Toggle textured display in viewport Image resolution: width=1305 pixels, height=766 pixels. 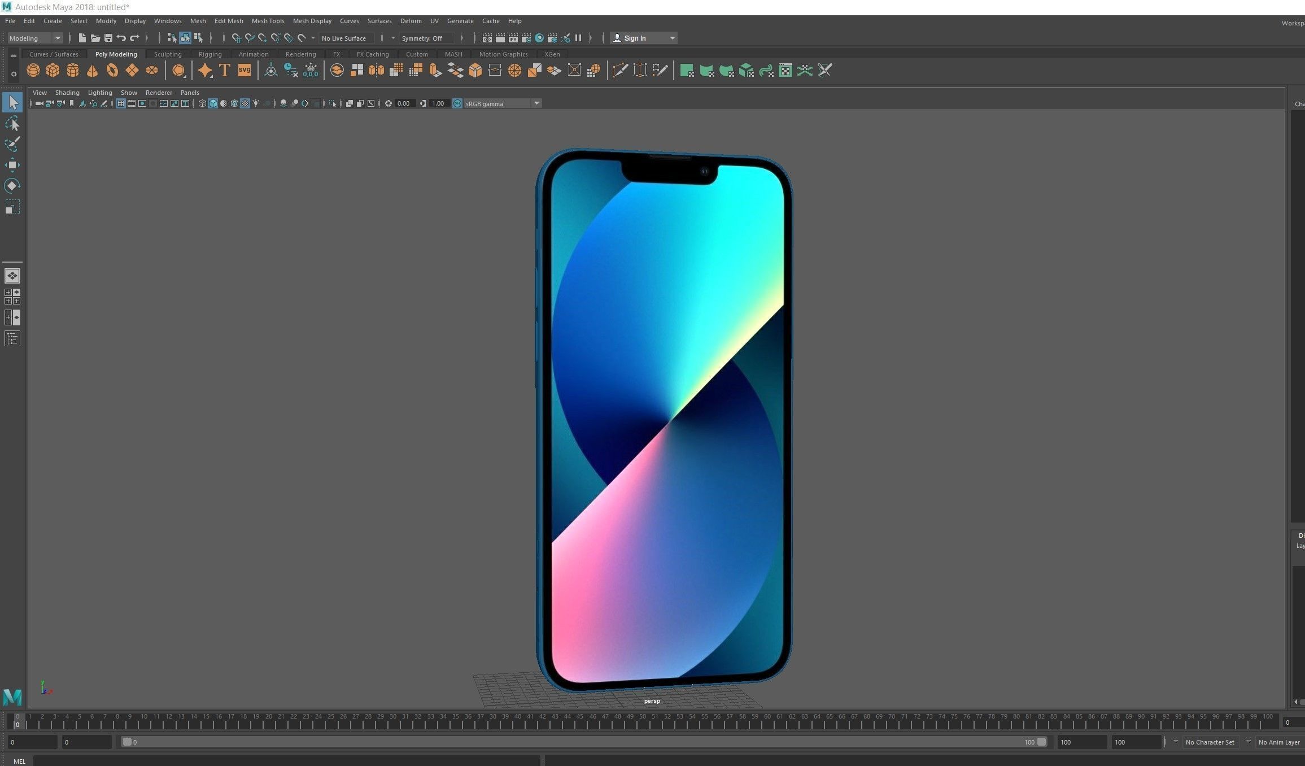tap(245, 103)
